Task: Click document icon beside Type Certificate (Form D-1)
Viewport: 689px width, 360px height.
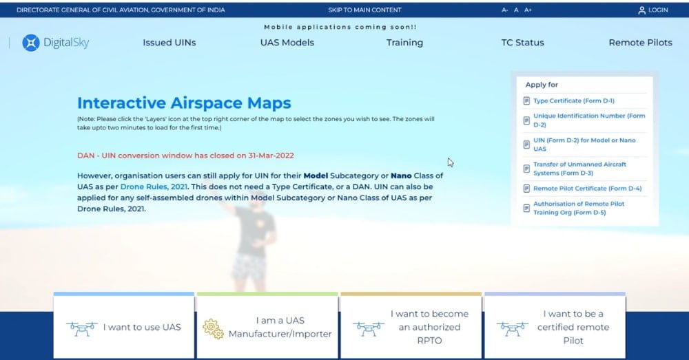Action: (x=526, y=101)
